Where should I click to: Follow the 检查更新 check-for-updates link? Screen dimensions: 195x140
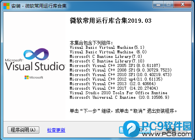pyautogui.click(x=56, y=130)
